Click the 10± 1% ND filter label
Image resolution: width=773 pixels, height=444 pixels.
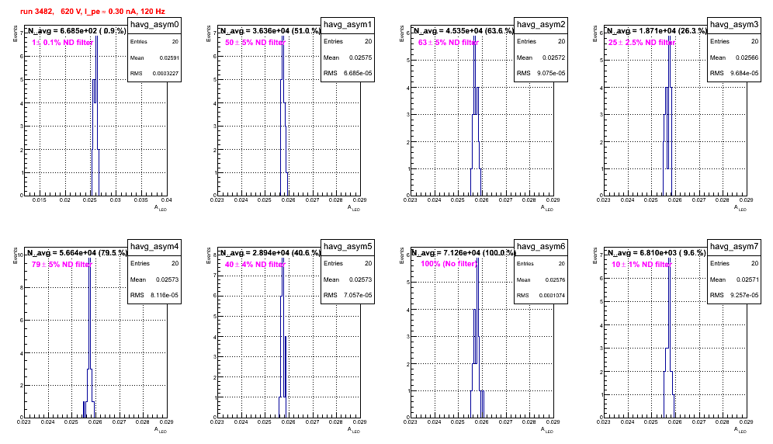pyautogui.click(x=641, y=265)
